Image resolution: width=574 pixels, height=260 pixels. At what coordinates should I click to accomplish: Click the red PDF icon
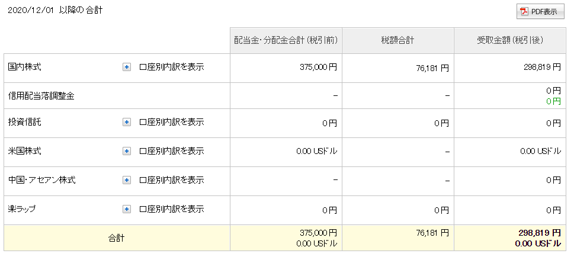click(524, 12)
